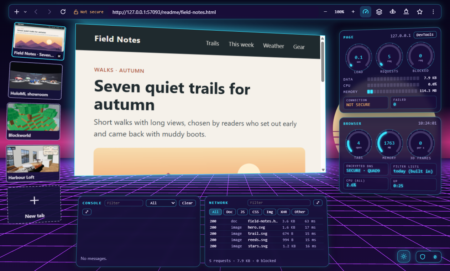
Task: Select the trail.svg network request
Action: (x=266, y=234)
